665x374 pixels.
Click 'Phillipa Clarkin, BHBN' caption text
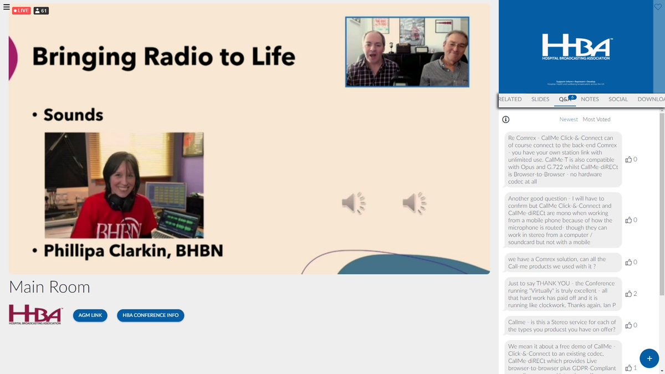point(133,251)
